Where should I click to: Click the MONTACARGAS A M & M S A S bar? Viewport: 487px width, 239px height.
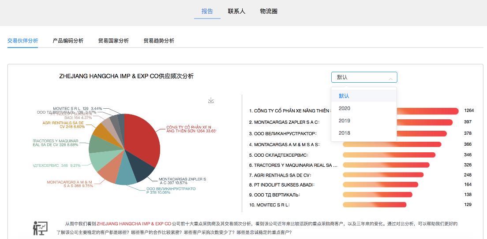392,144
